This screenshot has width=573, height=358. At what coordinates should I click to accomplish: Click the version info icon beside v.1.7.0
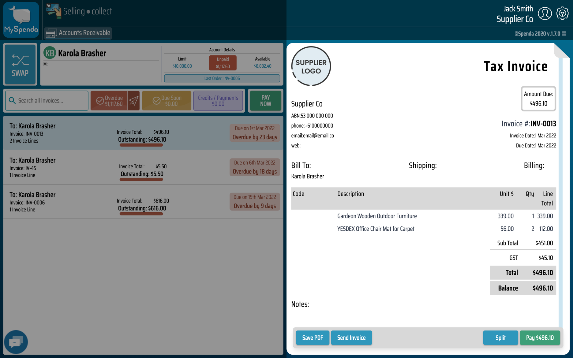(x=564, y=33)
